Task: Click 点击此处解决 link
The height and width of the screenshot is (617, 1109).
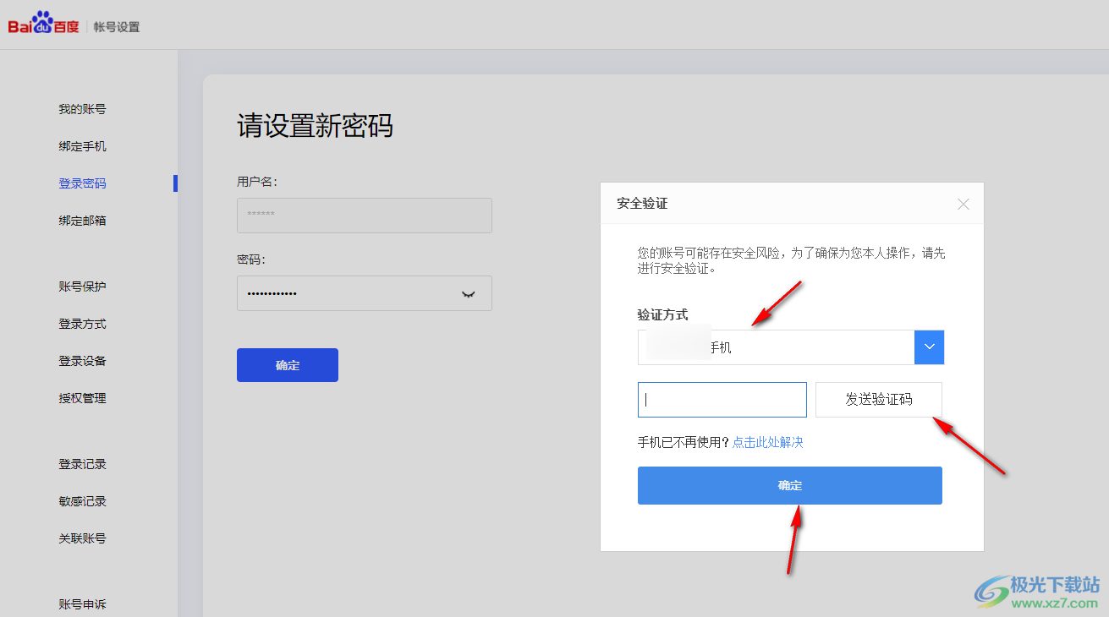Action: [768, 442]
